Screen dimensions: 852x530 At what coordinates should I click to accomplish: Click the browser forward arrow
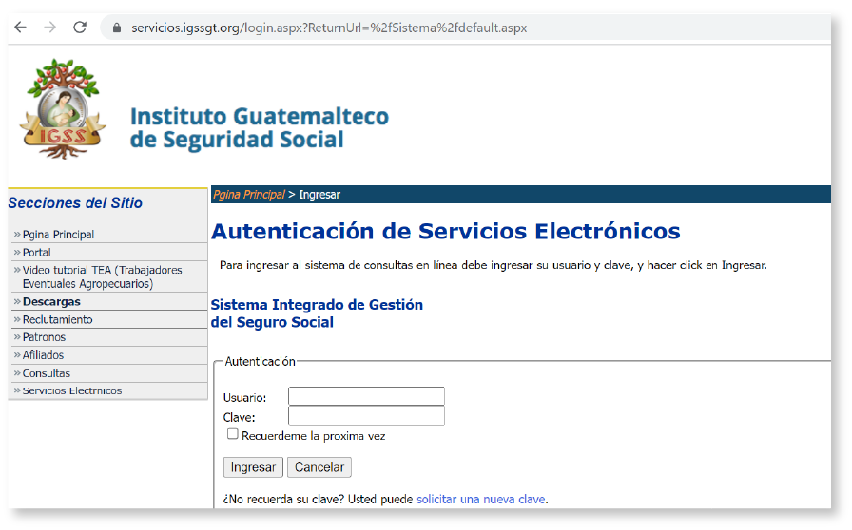pos(50,28)
